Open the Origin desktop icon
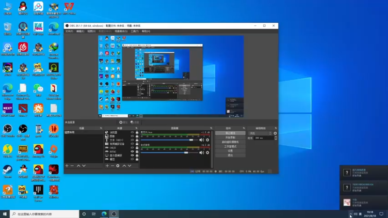The image size is (388, 218). point(54,151)
